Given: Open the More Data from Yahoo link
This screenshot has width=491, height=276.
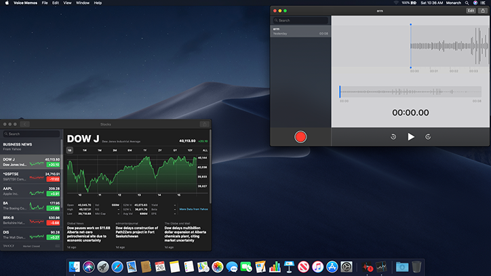Looking at the screenshot, I should [x=193, y=210].
